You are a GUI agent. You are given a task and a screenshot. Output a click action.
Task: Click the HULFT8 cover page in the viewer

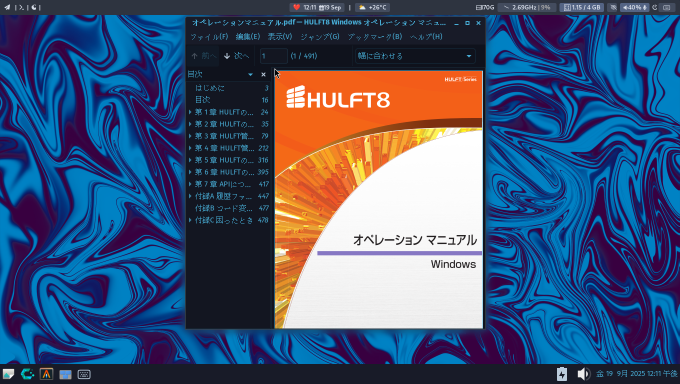378,199
